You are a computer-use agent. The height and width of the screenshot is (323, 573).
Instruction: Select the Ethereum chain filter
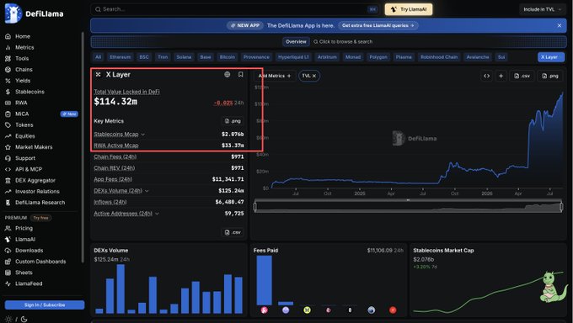[120, 57]
